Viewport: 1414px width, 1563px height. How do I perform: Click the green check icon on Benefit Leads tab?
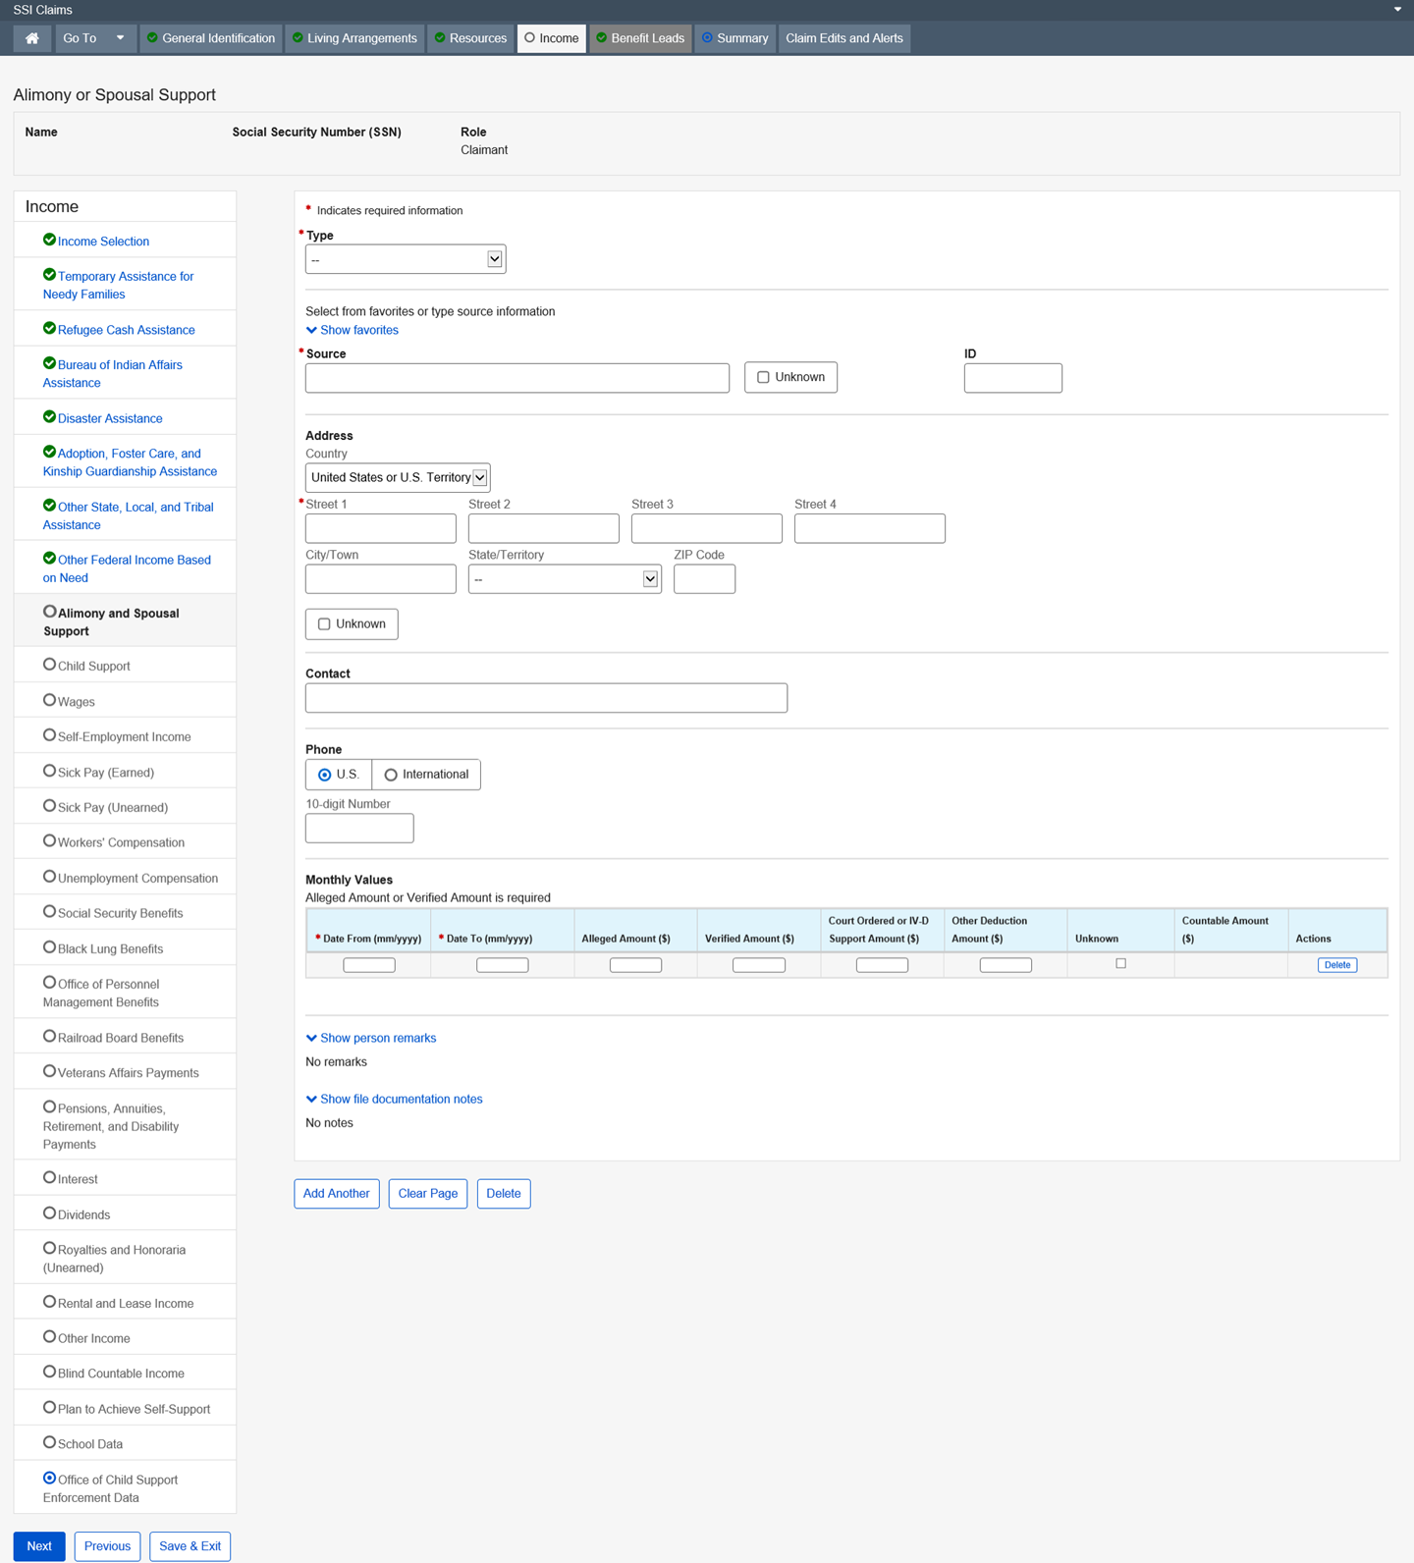[602, 38]
